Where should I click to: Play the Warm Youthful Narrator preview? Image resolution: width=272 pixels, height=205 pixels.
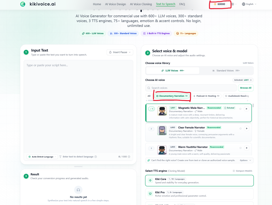click(x=247, y=148)
